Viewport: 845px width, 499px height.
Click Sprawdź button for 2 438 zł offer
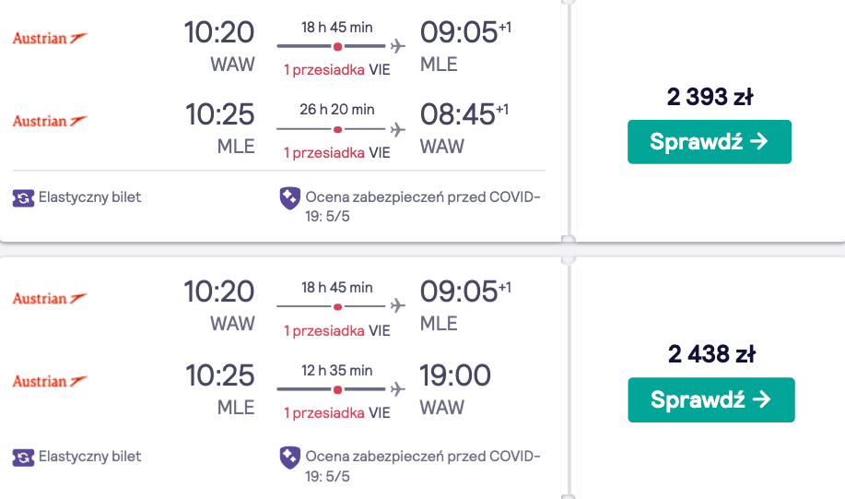coord(710,399)
